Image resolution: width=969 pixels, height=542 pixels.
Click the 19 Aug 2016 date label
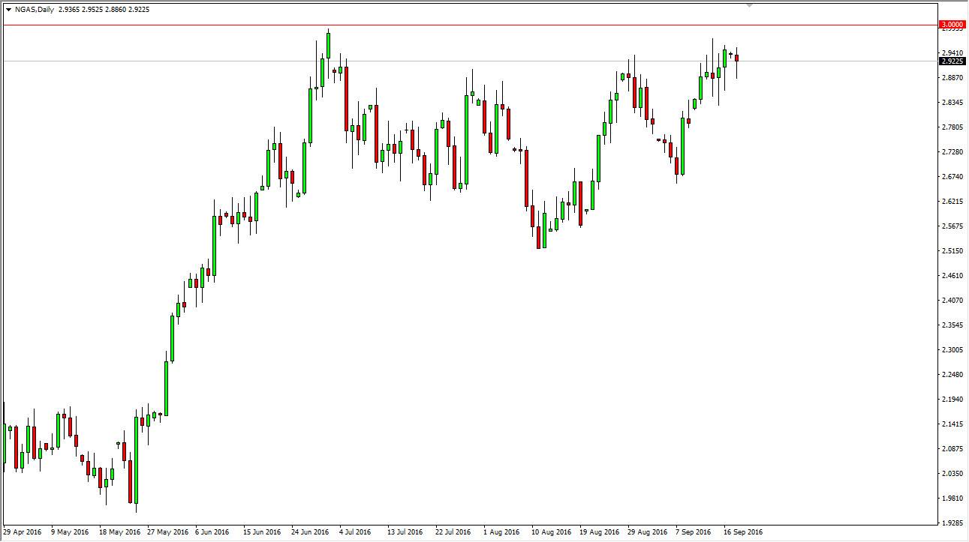599,532
